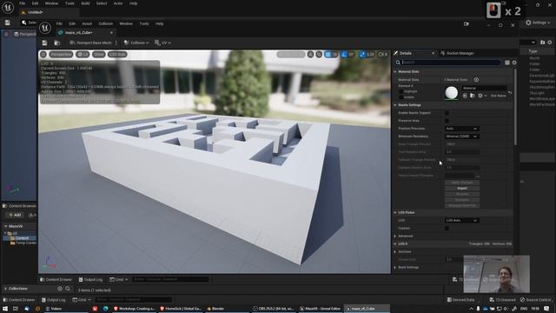
Task: Open the UV toolbar dropdown
Action: pos(162,43)
